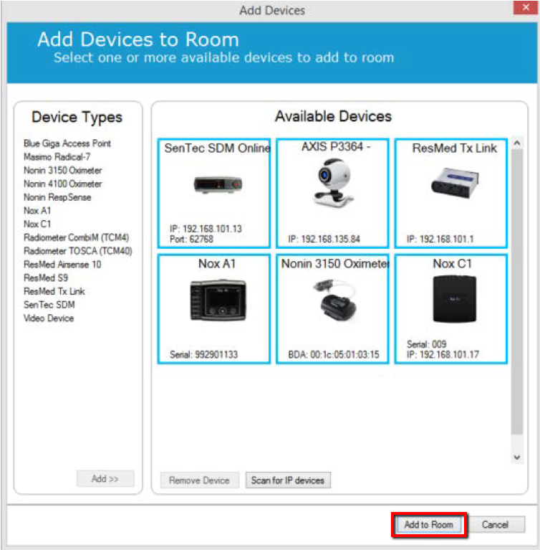Click Remove Device button

(199, 480)
